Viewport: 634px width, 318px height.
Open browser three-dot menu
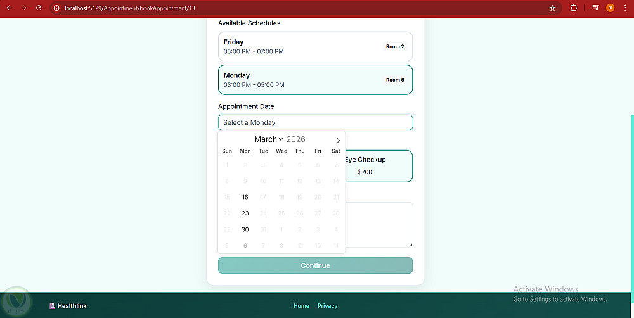pyautogui.click(x=625, y=8)
